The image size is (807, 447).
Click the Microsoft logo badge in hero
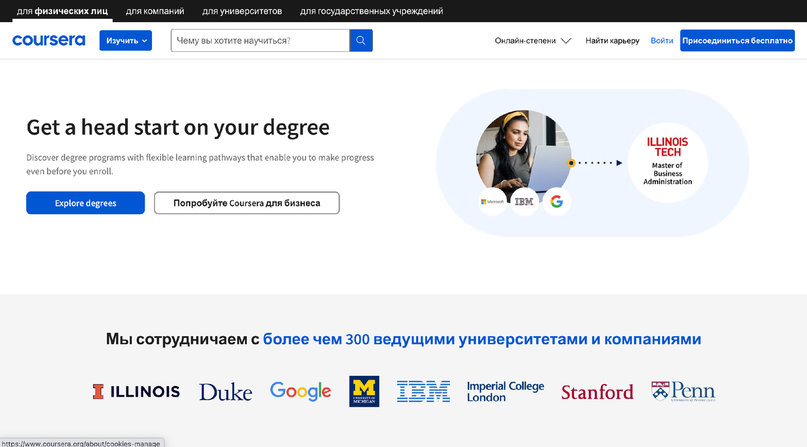[492, 201]
